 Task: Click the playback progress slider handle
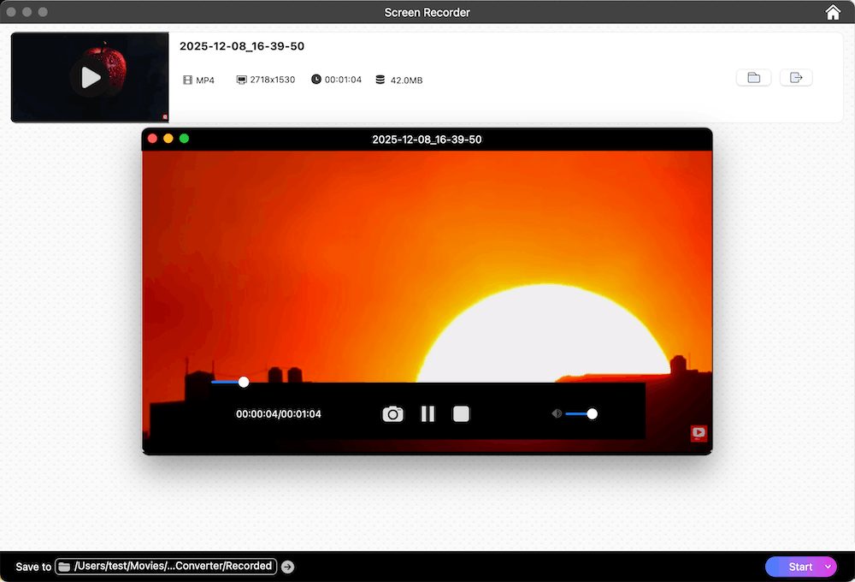click(244, 382)
